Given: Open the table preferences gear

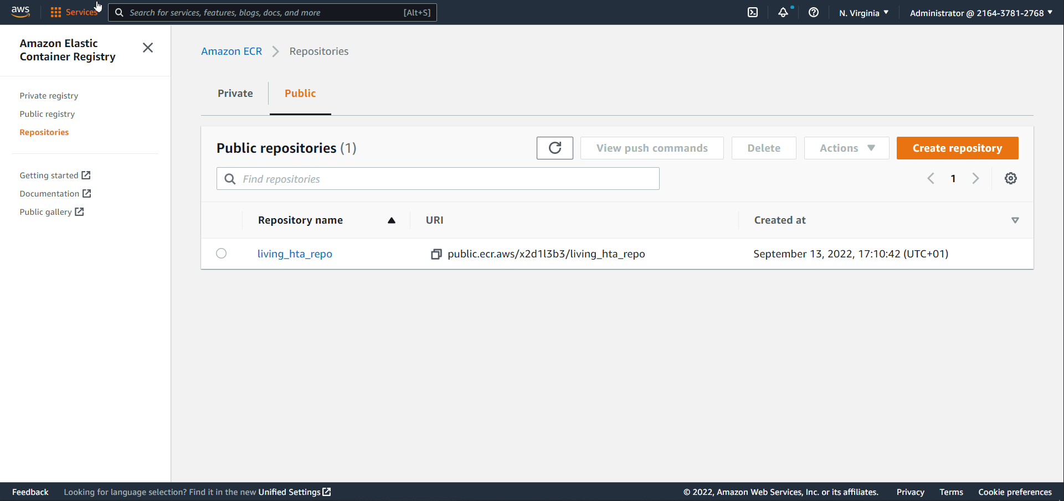Looking at the screenshot, I should (x=1010, y=178).
